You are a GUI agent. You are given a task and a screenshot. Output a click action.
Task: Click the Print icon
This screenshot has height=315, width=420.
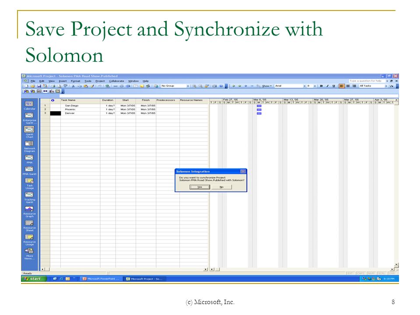(53, 86)
